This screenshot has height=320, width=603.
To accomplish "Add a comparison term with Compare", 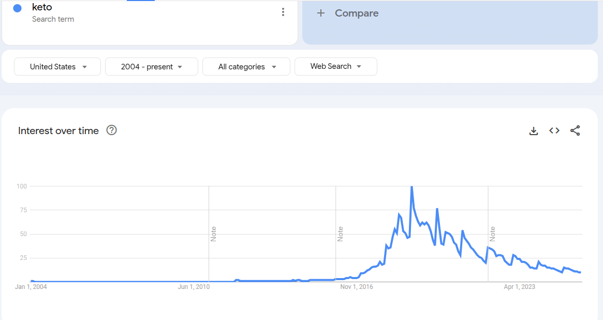I will tap(357, 13).
